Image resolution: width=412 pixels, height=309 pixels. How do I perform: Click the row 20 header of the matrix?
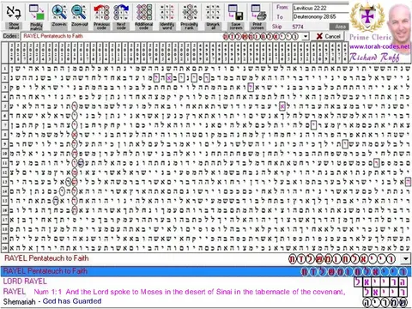pos(5,247)
